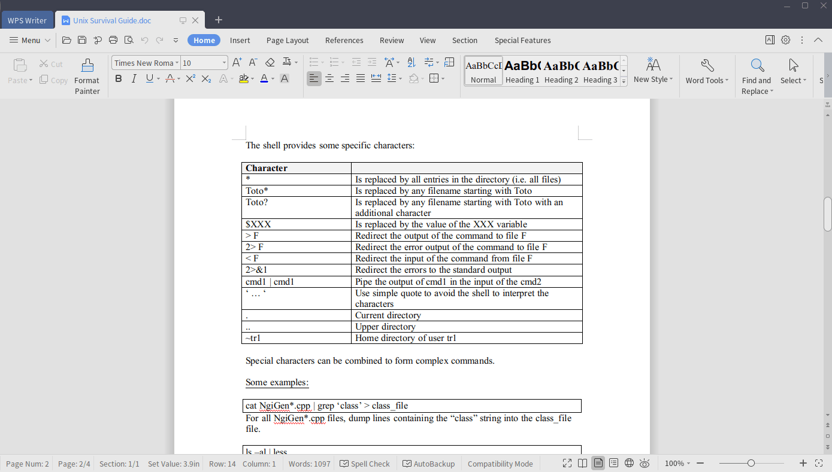This screenshot has height=472, width=832.
Task: Switch to the Page Layout ribbon tab
Action: coord(288,40)
